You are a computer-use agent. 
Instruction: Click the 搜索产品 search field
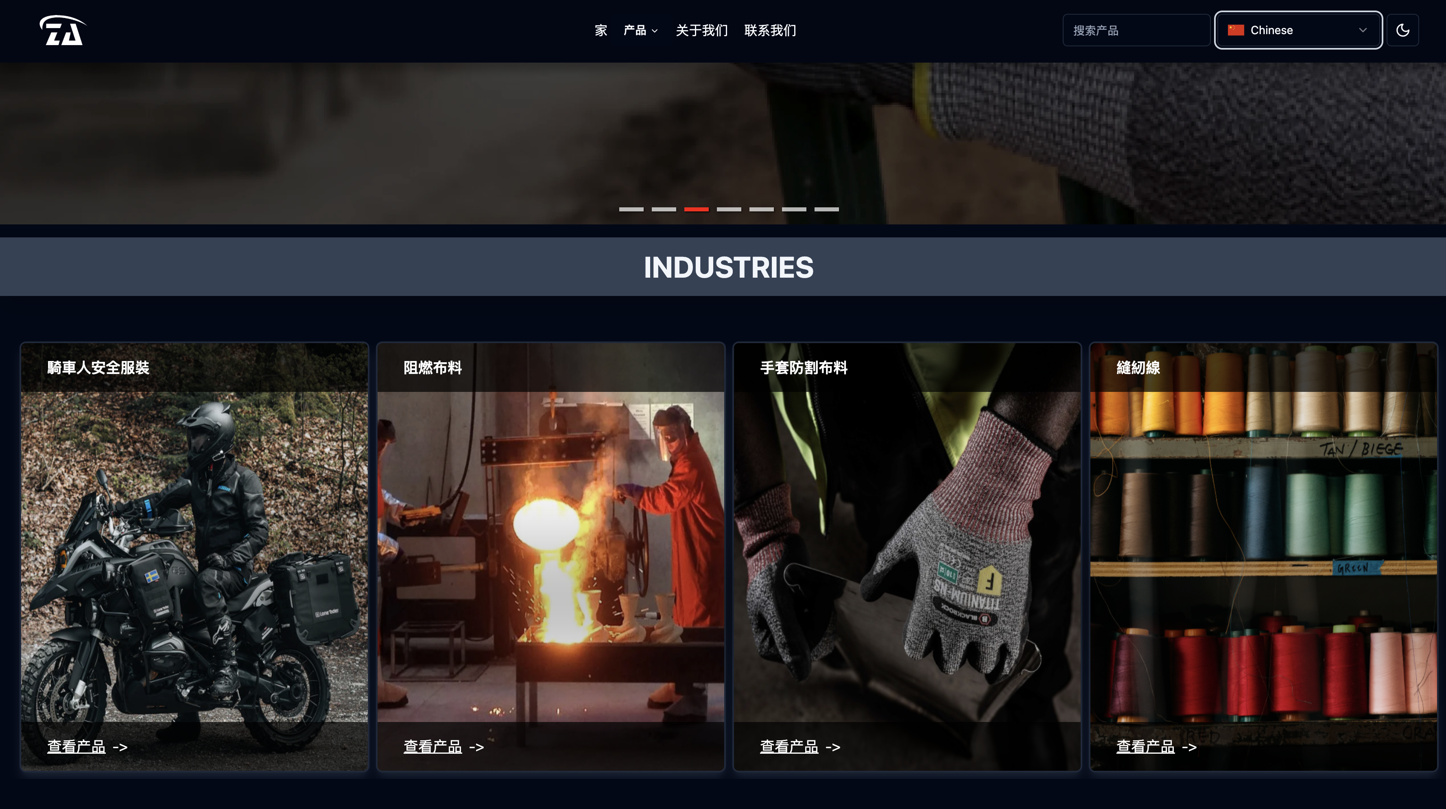point(1136,30)
